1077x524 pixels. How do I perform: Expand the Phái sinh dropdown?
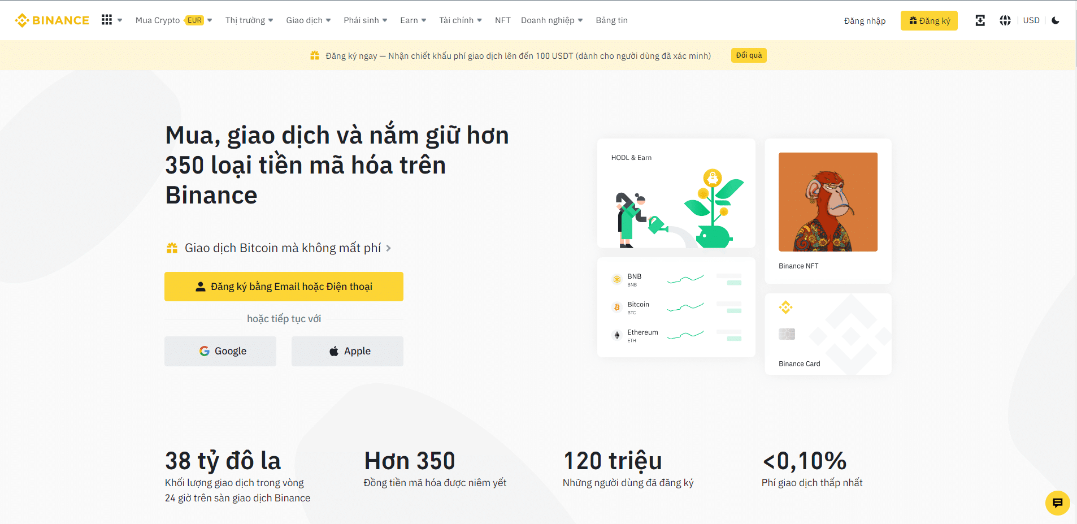click(x=365, y=20)
